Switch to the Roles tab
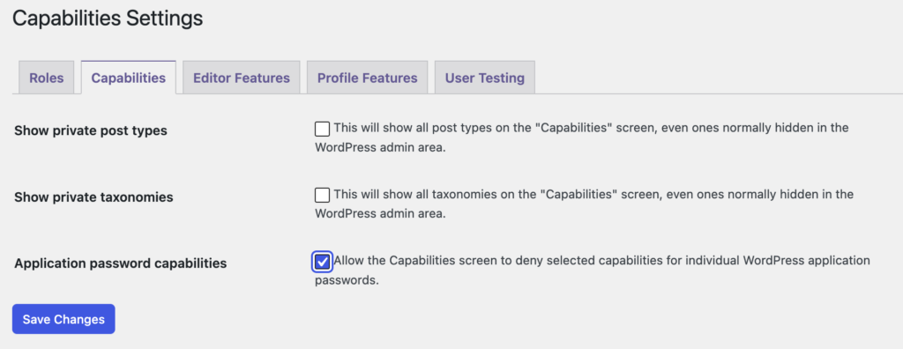The width and height of the screenshot is (903, 349). [47, 78]
